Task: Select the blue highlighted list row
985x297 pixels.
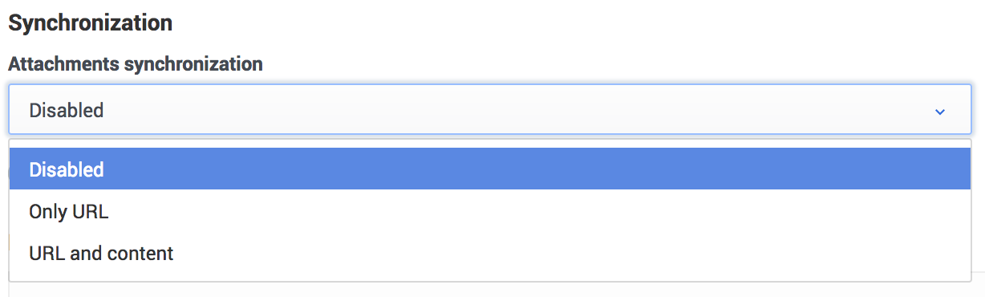Action: (490, 169)
